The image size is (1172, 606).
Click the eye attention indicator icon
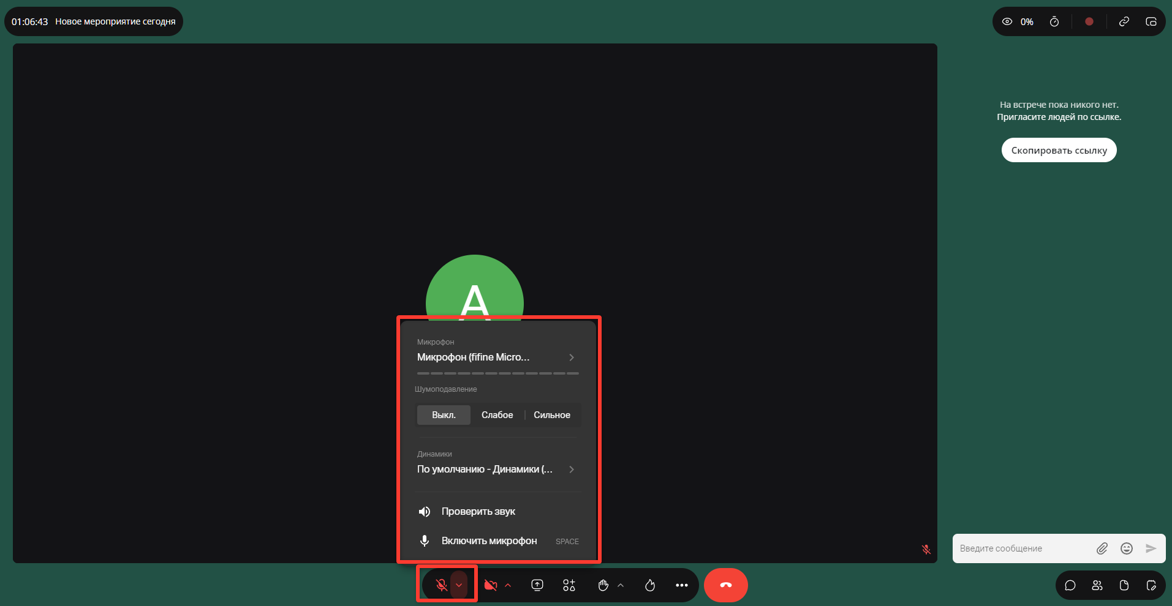pyautogui.click(x=1007, y=21)
